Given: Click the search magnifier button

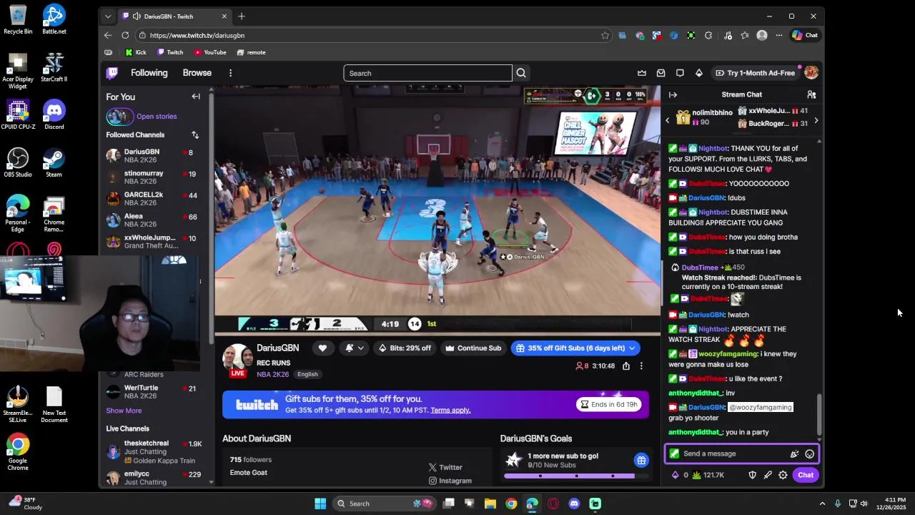Looking at the screenshot, I should [521, 73].
